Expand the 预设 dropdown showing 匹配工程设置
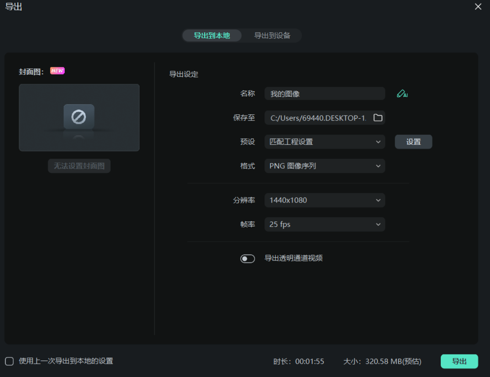The image size is (490, 377). [x=325, y=142]
